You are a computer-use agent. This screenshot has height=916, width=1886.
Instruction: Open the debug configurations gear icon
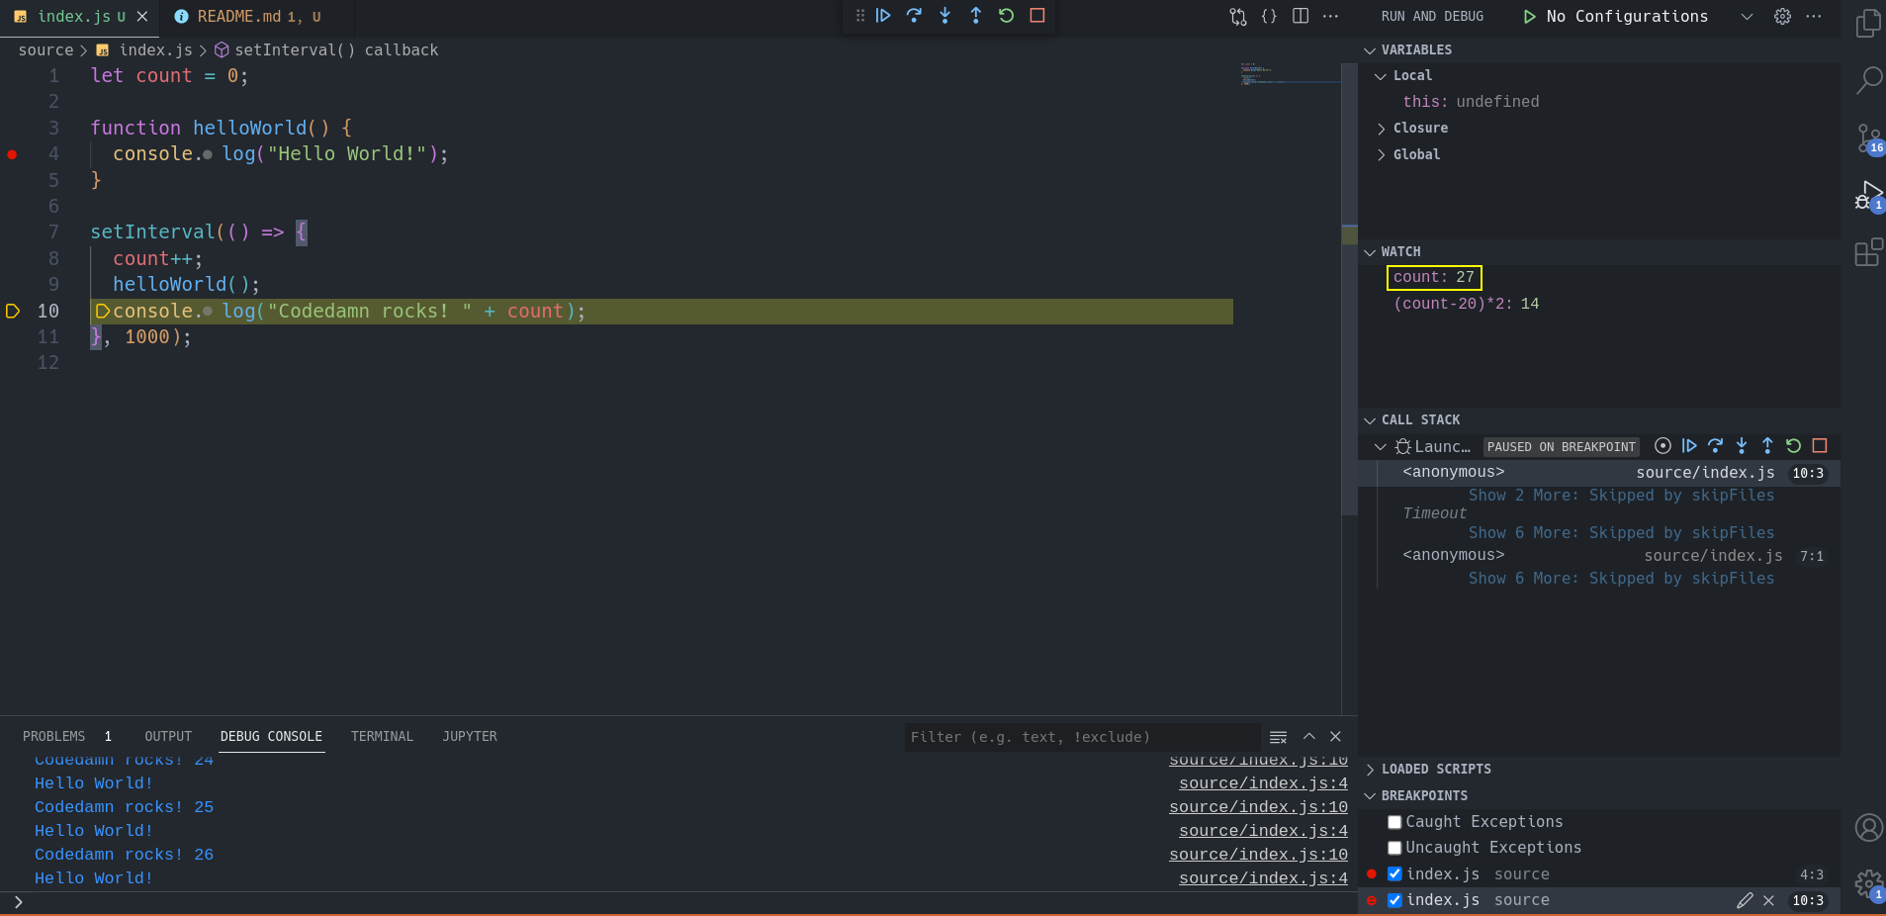(x=1780, y=16)
